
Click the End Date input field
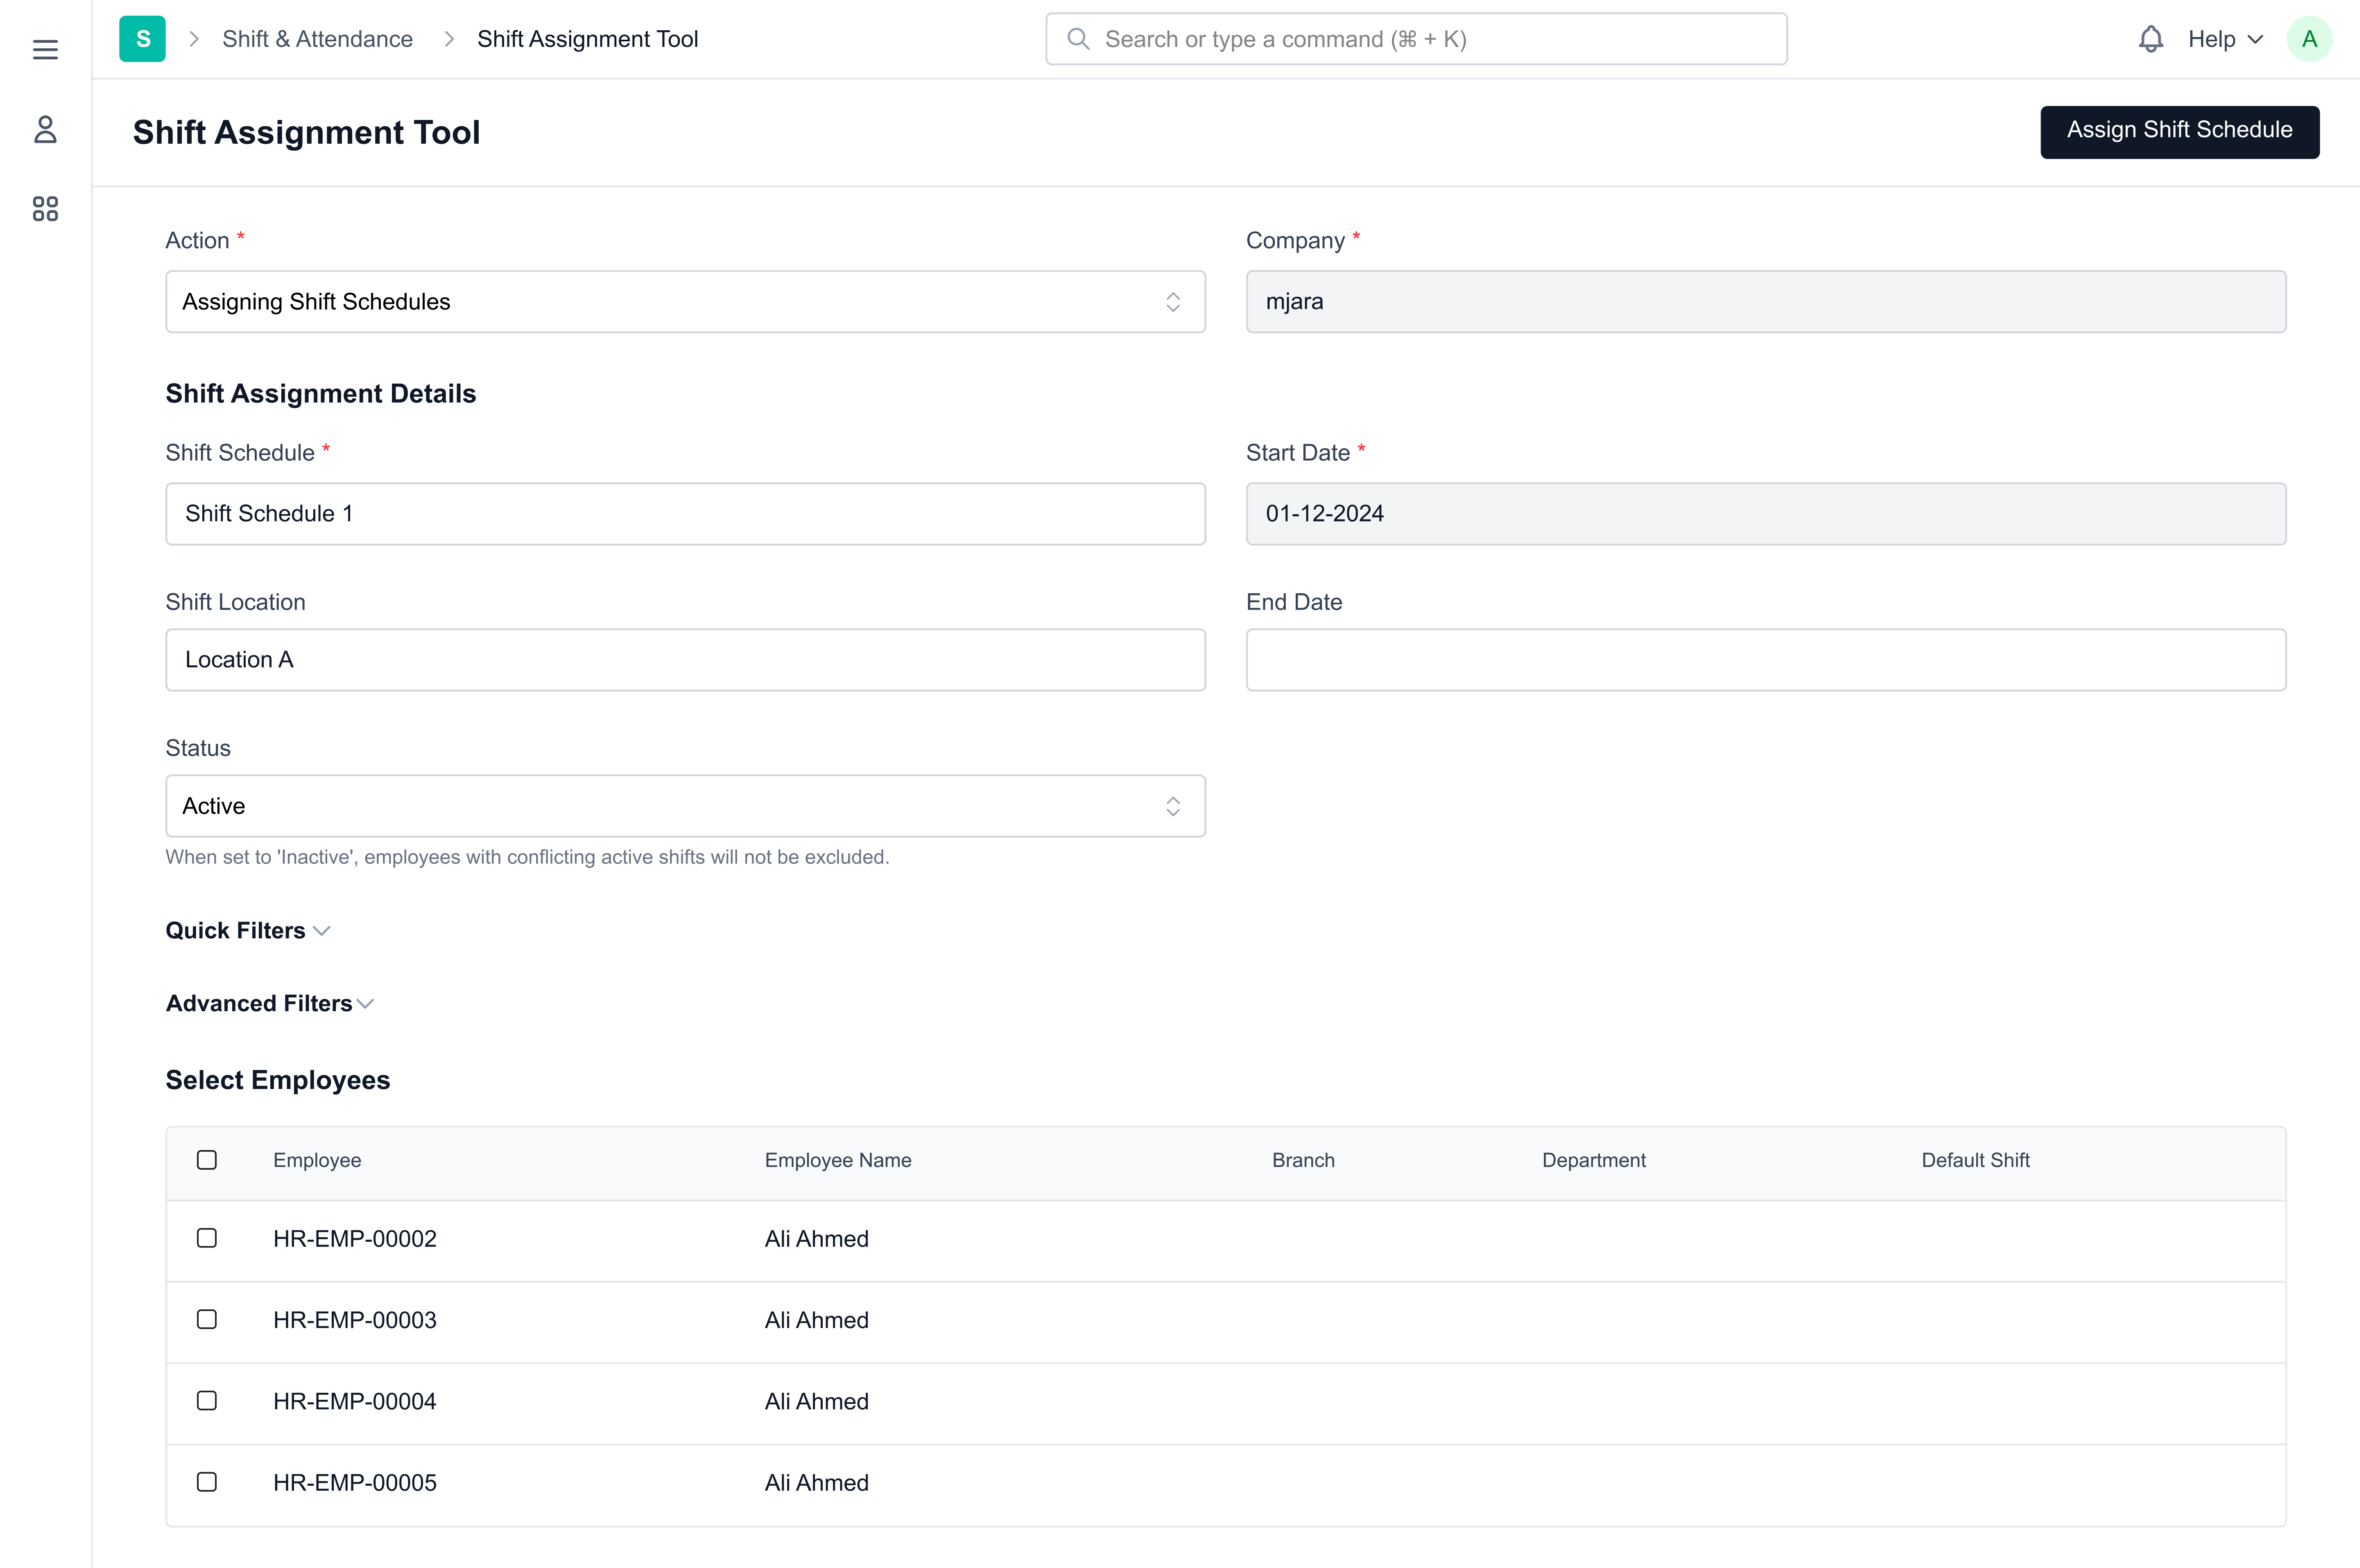pos(1765,660)
